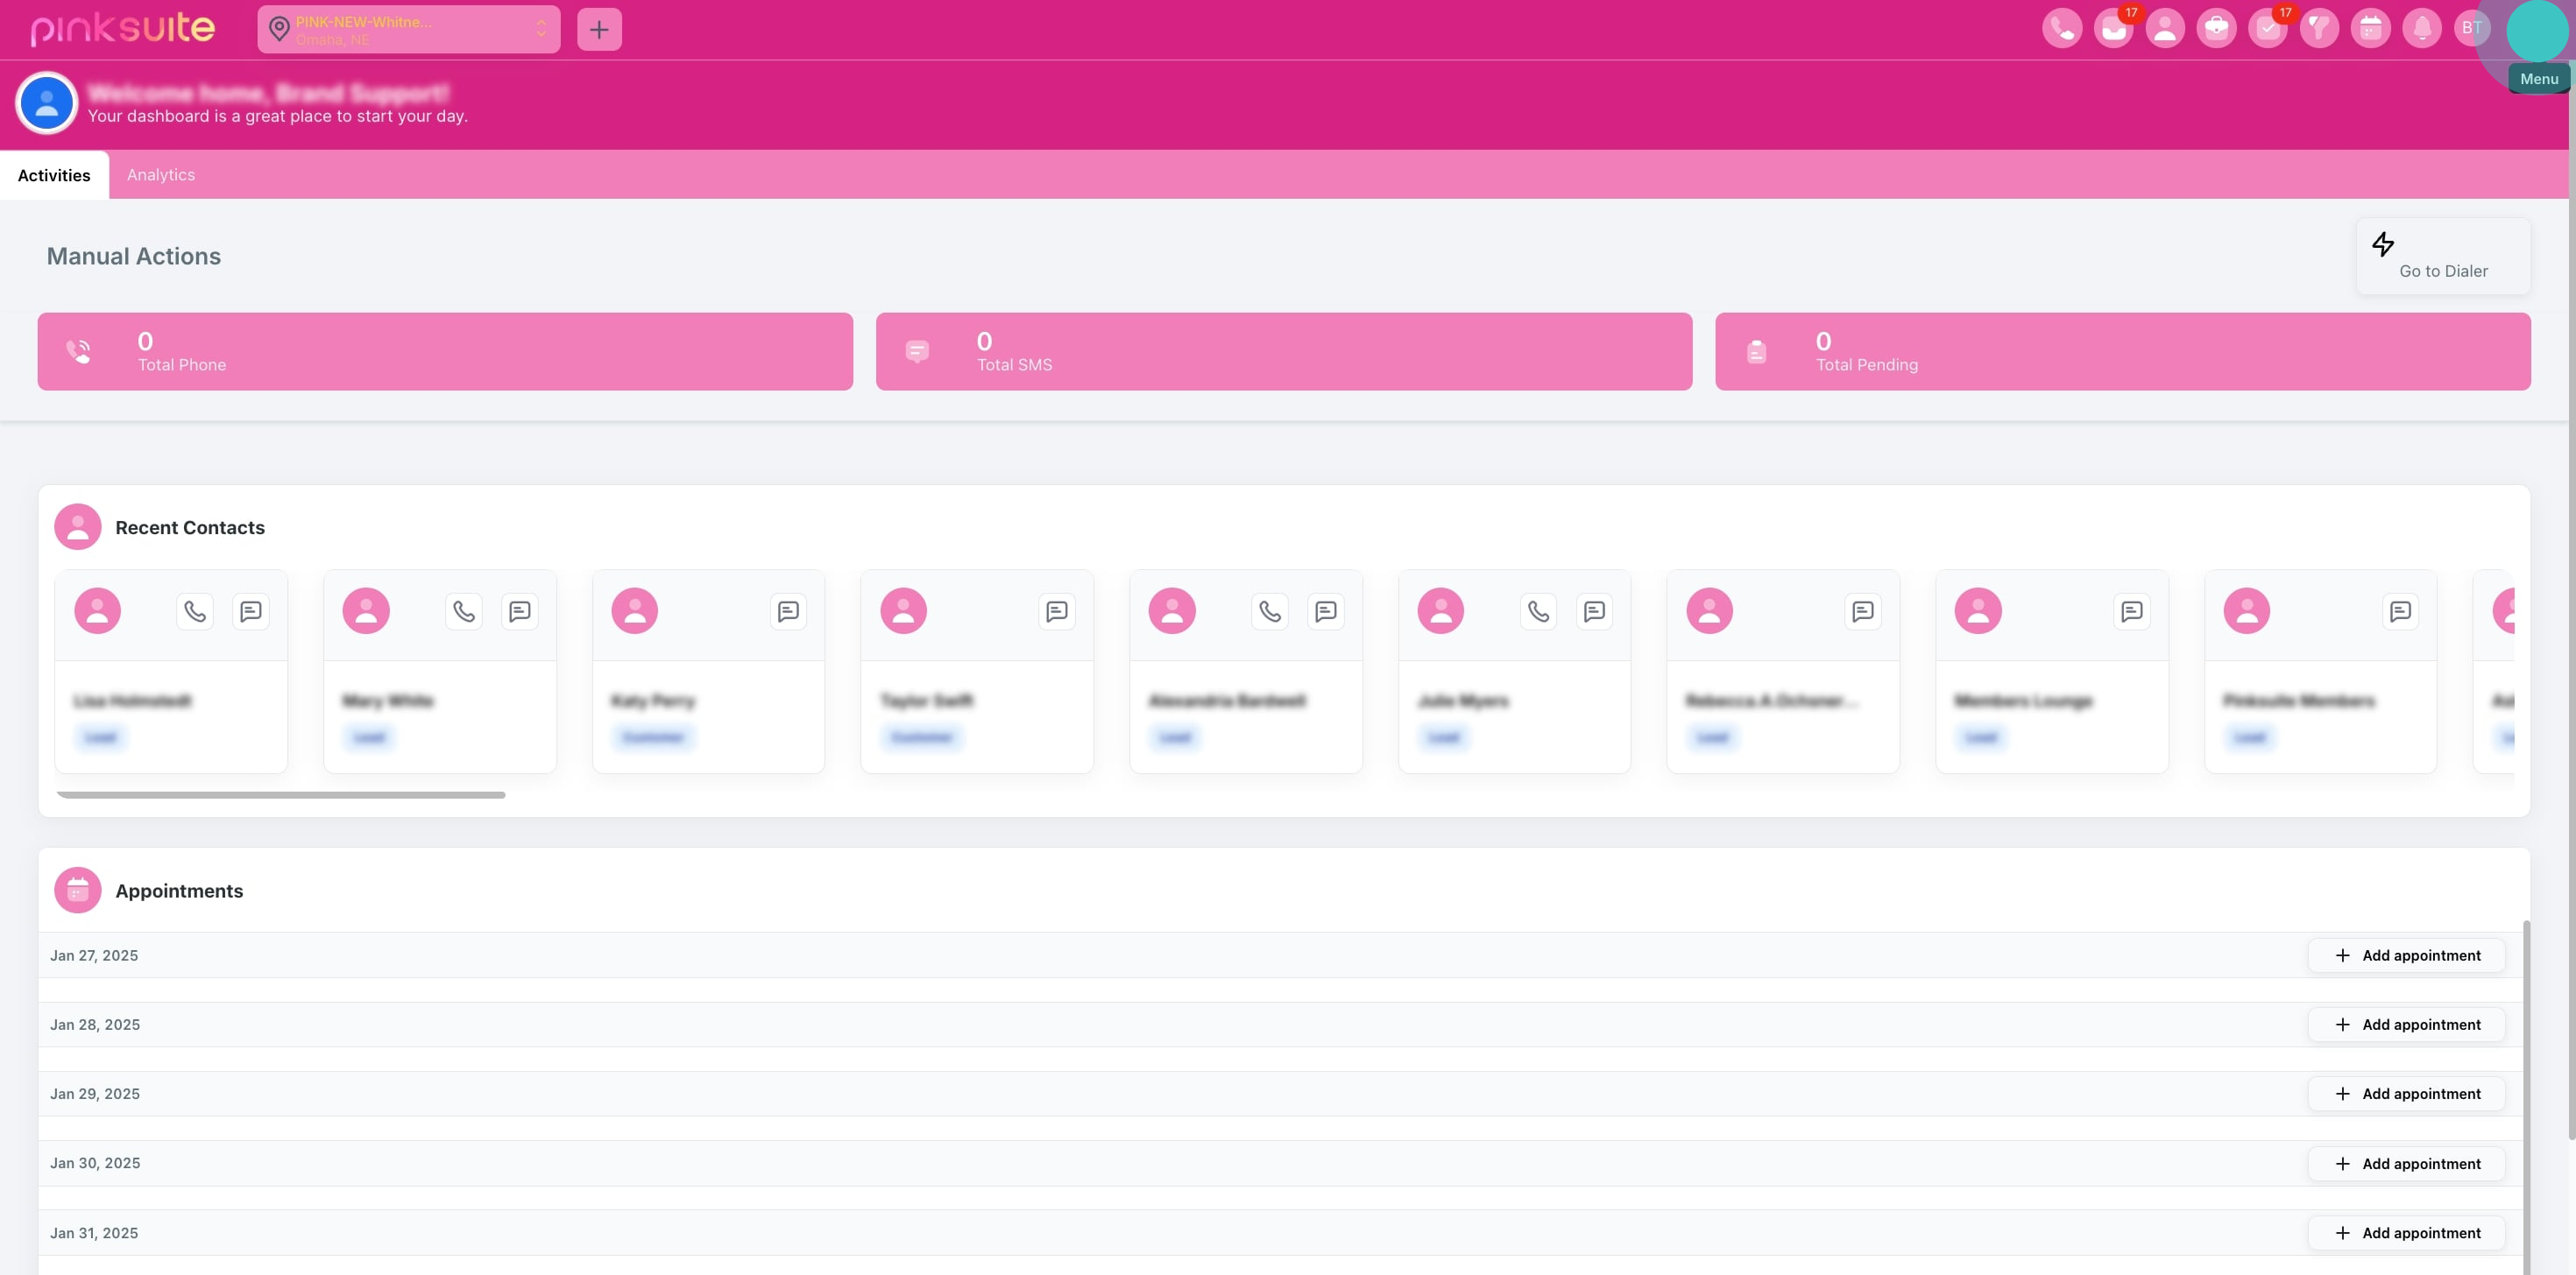
Task: Click the BT user avatar
Action: coord(2472,28)
